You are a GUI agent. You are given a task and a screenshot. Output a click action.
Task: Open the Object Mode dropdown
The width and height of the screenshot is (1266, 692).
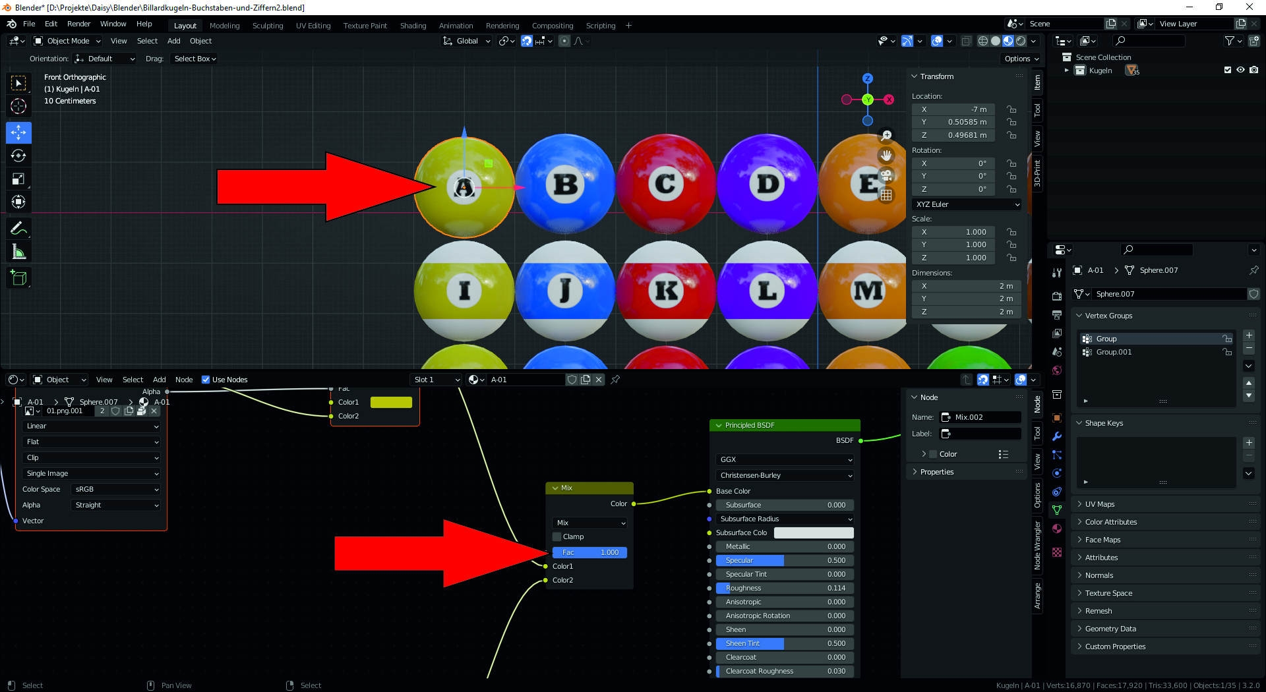point(68,41)
